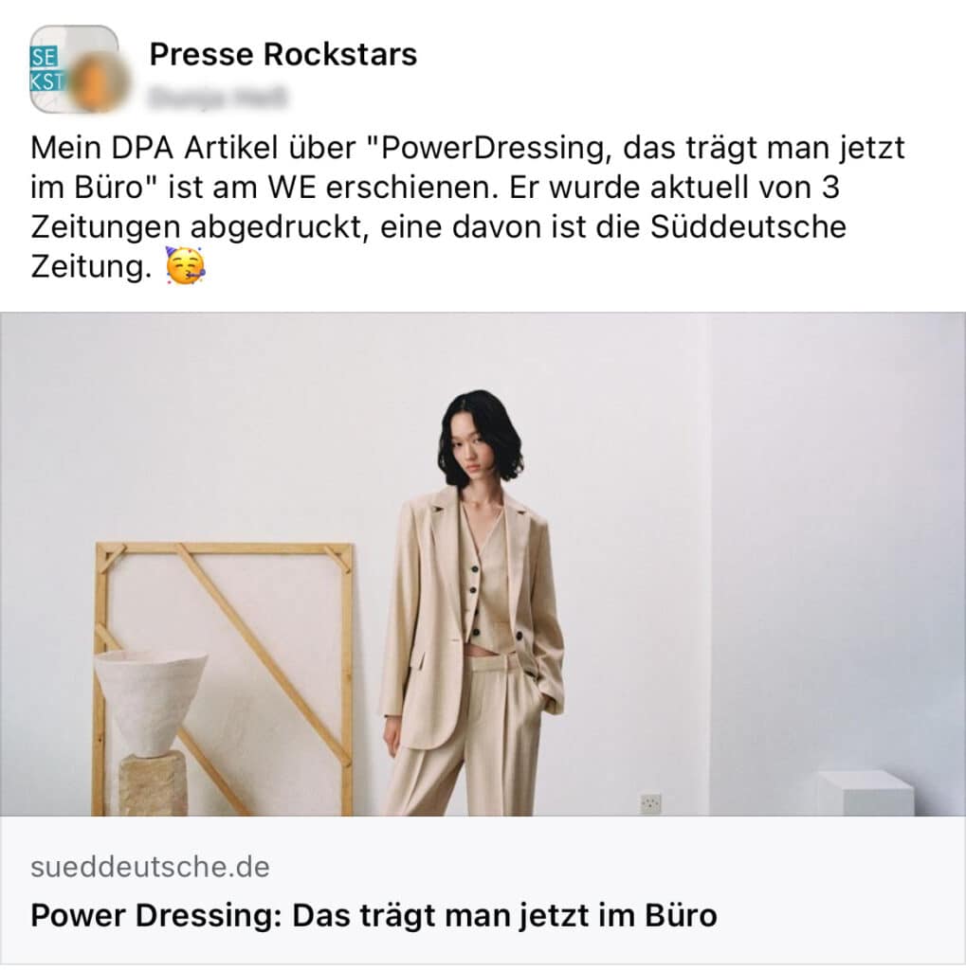Click the blurred author name below group title
This screenshot has width=966, height=970.
(217, 98)
